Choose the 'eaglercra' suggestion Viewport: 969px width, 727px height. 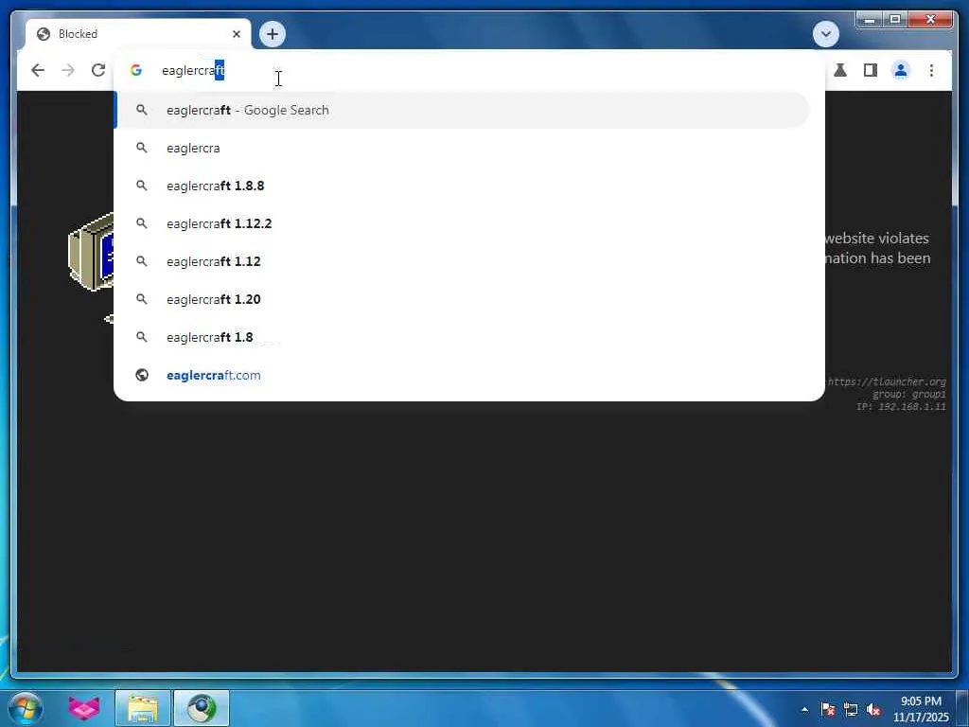(x=463, y=148)
